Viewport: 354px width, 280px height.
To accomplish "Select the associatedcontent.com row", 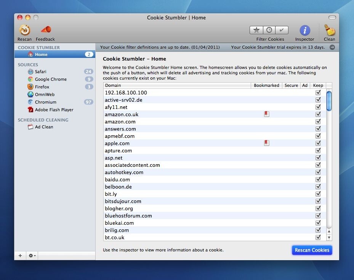I will point(215,165).
